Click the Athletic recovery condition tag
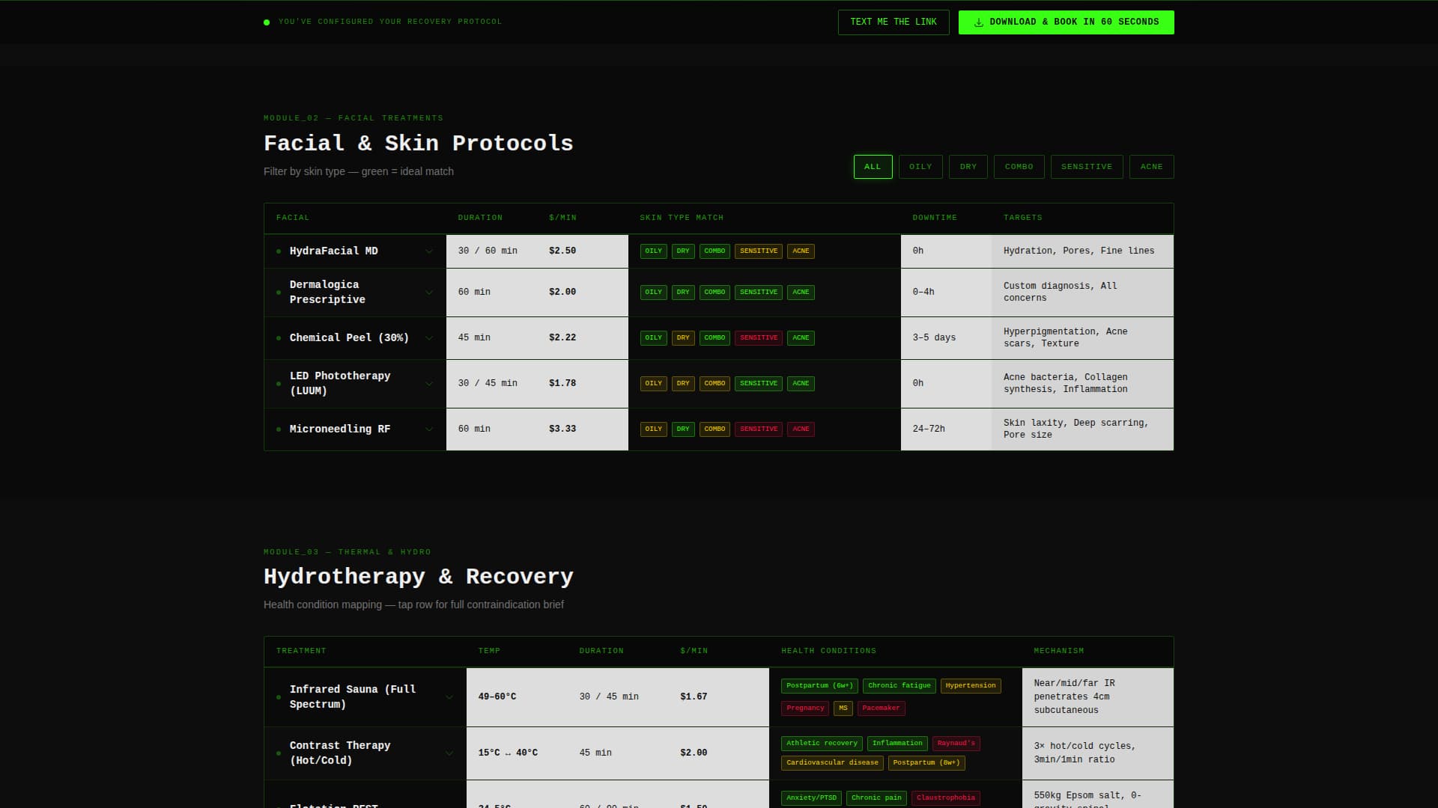1438x808 pixels. pos(822,744)
